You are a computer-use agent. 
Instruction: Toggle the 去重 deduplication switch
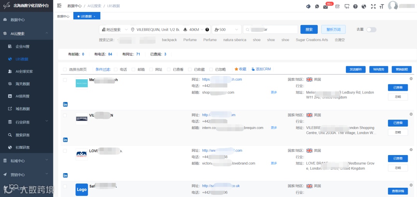click(x=371, y=30)
